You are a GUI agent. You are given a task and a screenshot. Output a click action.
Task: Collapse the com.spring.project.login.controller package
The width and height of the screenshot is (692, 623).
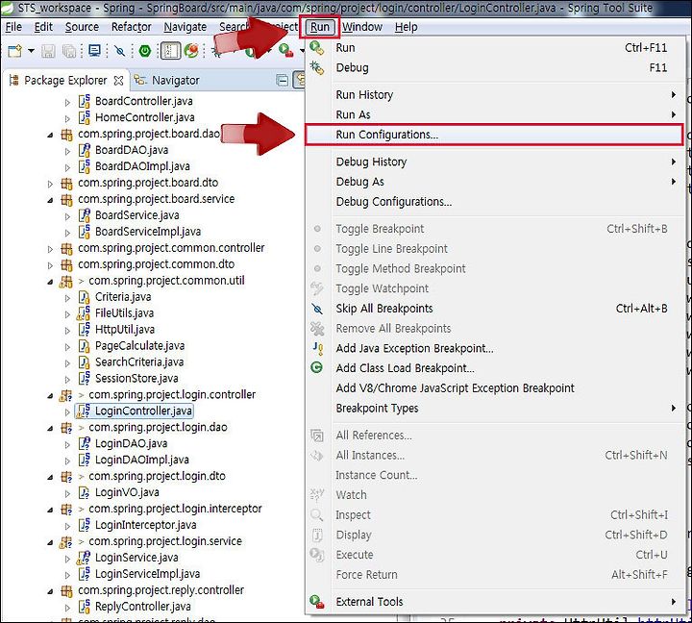click(x=50, y=395)
